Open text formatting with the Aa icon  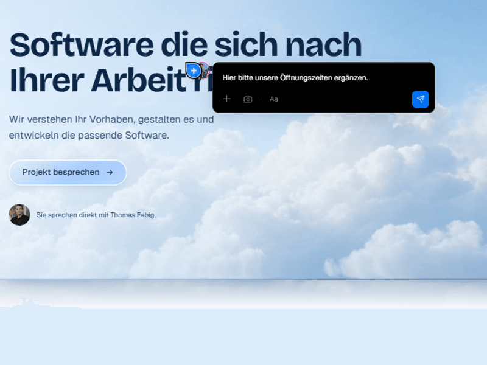tap(273, 99)
